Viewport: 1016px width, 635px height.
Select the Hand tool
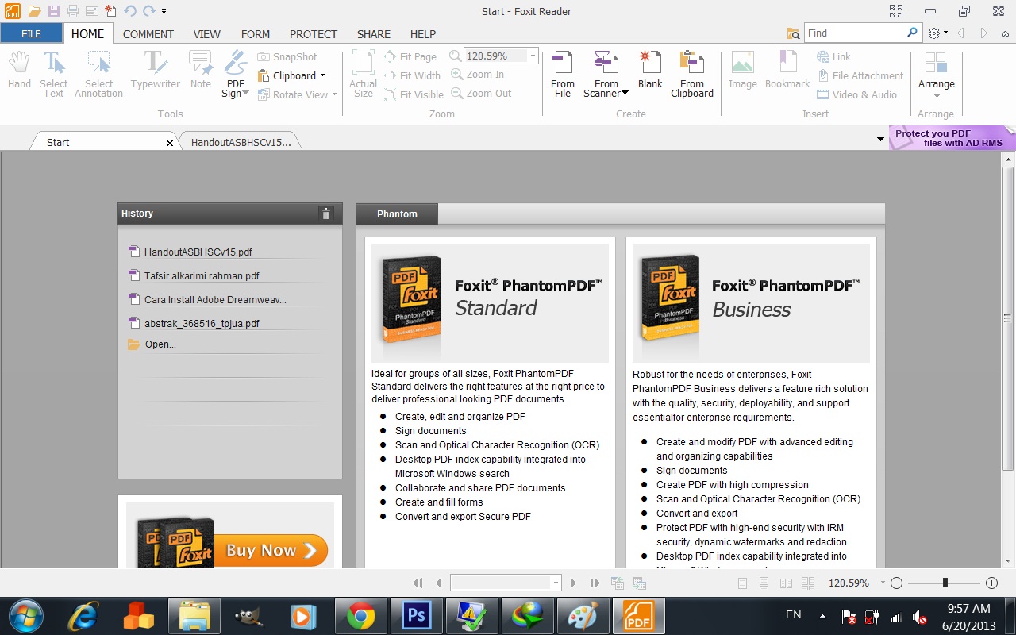[19, 71]
